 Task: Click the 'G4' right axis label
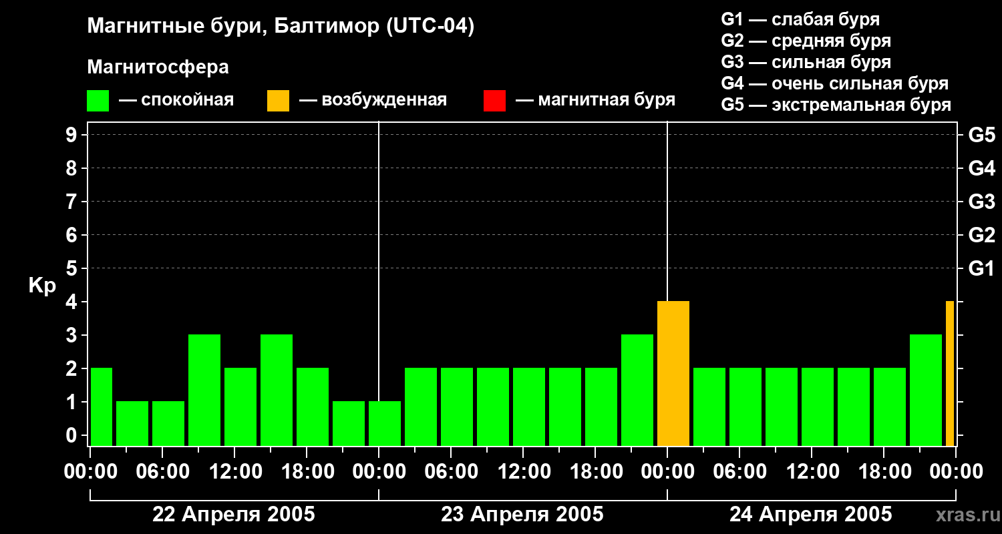981,168
